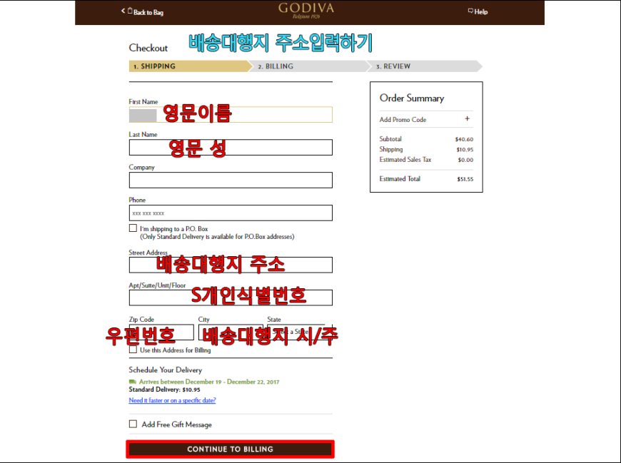The height and width of the screenshot is (463, 621).
Task: Check Add Free Gift Message
Action: point(133,424)
